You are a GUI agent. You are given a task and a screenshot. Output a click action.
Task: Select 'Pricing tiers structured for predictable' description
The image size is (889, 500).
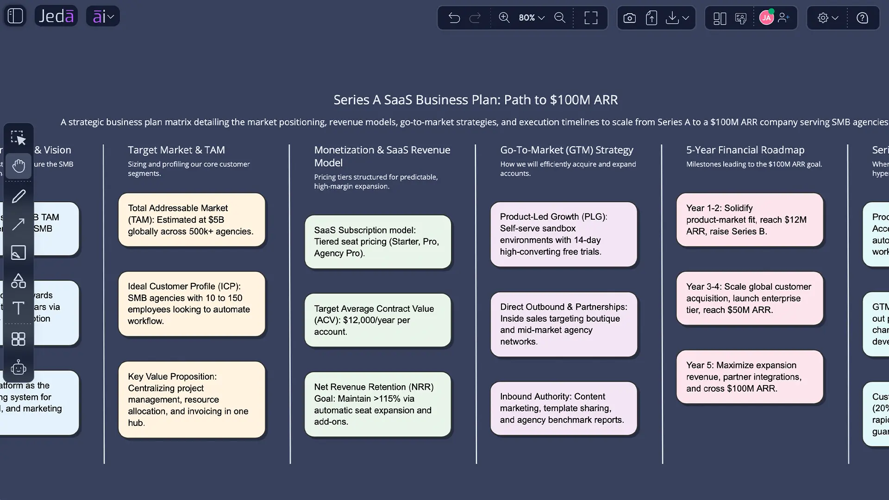point(376,181)
